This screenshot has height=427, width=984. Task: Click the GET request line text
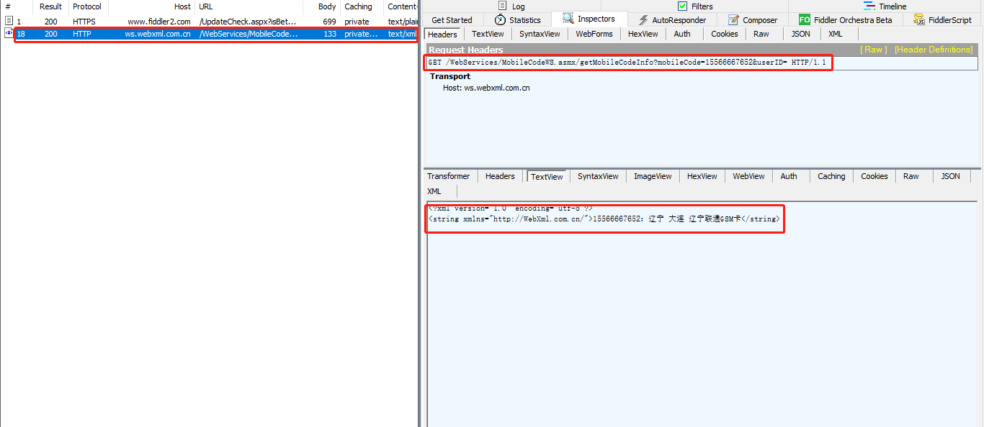click(x=627, y=63)
